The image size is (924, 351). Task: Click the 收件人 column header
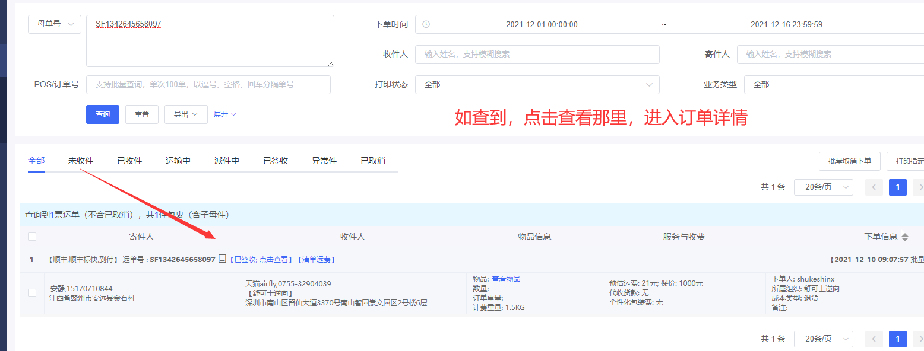click(x=353, y=237)
